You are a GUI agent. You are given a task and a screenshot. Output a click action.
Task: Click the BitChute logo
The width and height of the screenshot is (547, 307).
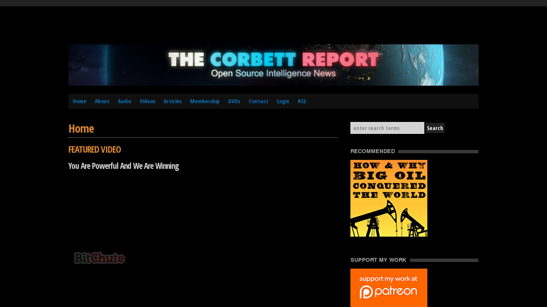pyautogui.click(x=99, y=258)
